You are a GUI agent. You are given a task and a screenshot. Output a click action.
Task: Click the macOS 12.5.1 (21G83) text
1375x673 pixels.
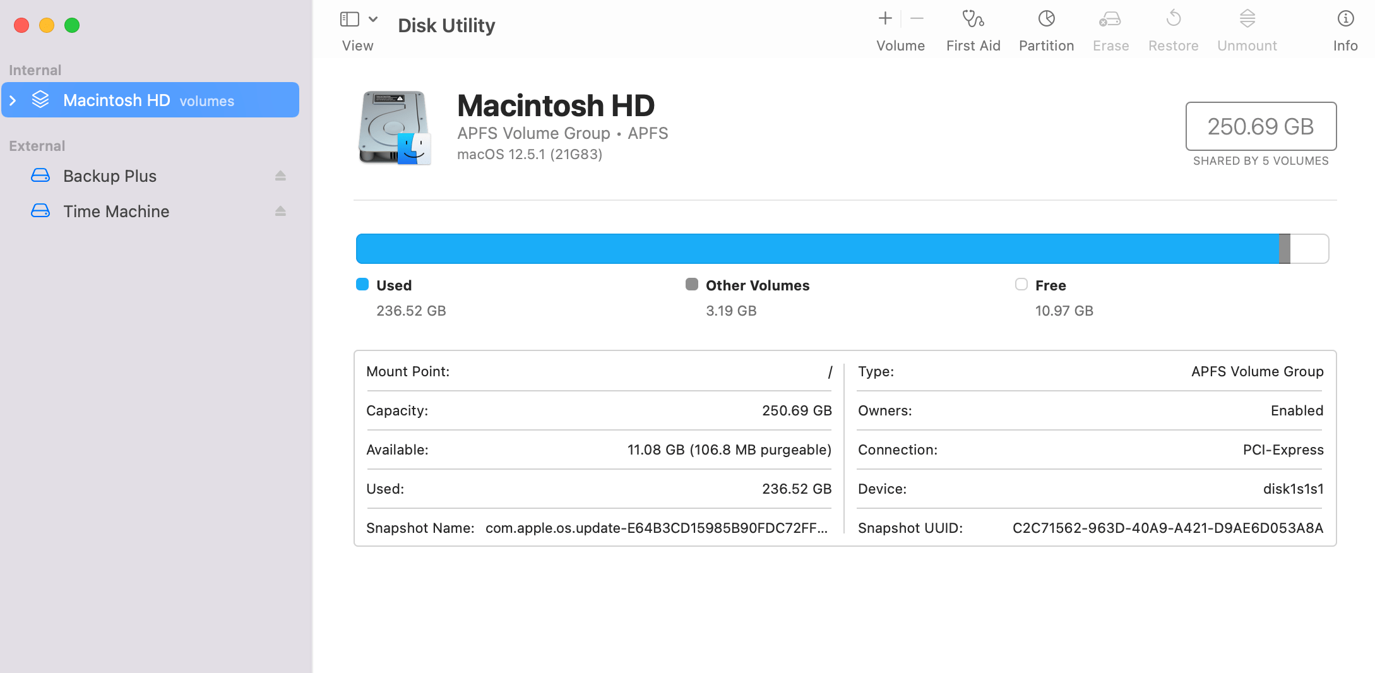530,154
